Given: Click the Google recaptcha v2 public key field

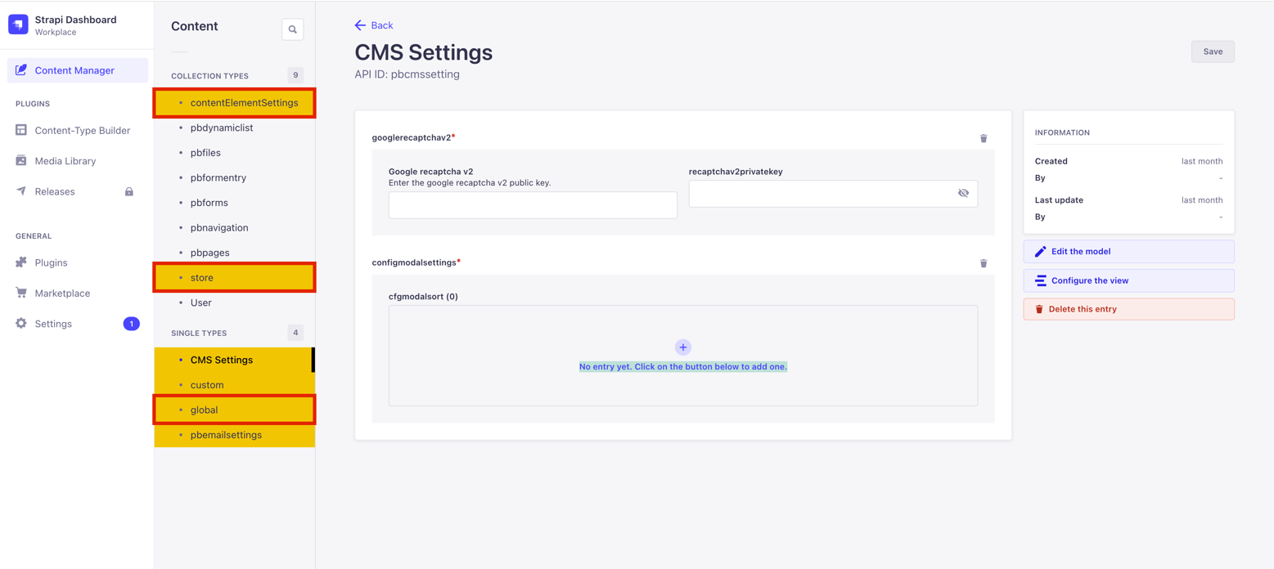Looking at the screenshot, I should [532, 205].
